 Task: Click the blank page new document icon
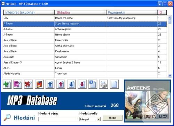114,84
